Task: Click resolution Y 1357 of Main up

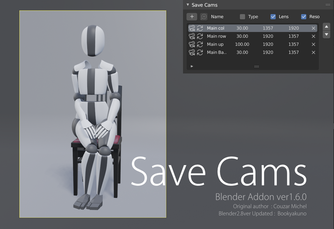Action: [293, 44]
